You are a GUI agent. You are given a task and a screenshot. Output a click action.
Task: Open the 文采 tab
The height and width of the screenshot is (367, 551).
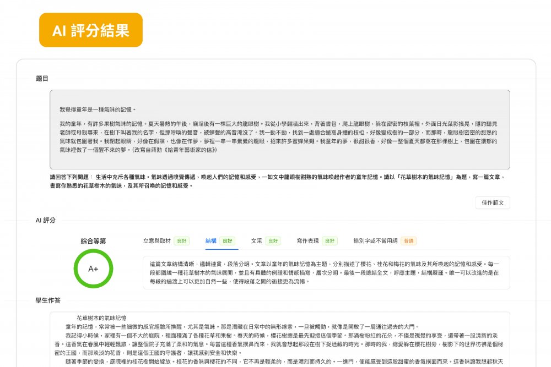tap(256, 240)
